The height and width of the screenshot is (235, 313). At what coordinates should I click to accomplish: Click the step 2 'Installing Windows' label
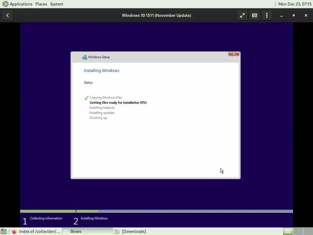[94, 218]
